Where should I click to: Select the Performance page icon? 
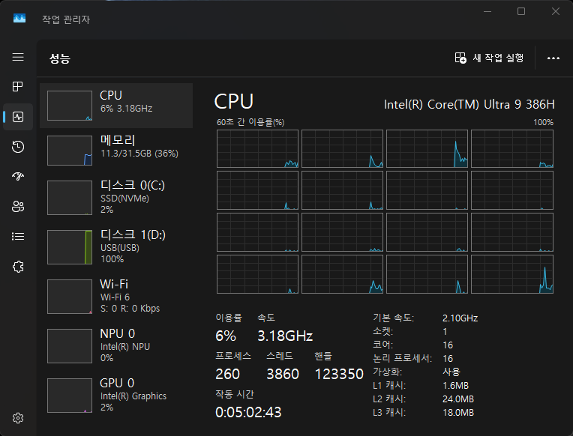click(x=18, y=117)
